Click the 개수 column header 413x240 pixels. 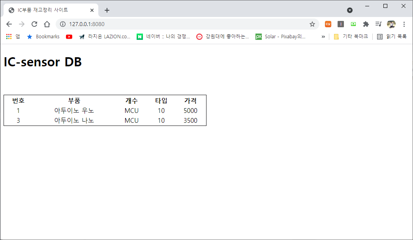pos(131,100)
